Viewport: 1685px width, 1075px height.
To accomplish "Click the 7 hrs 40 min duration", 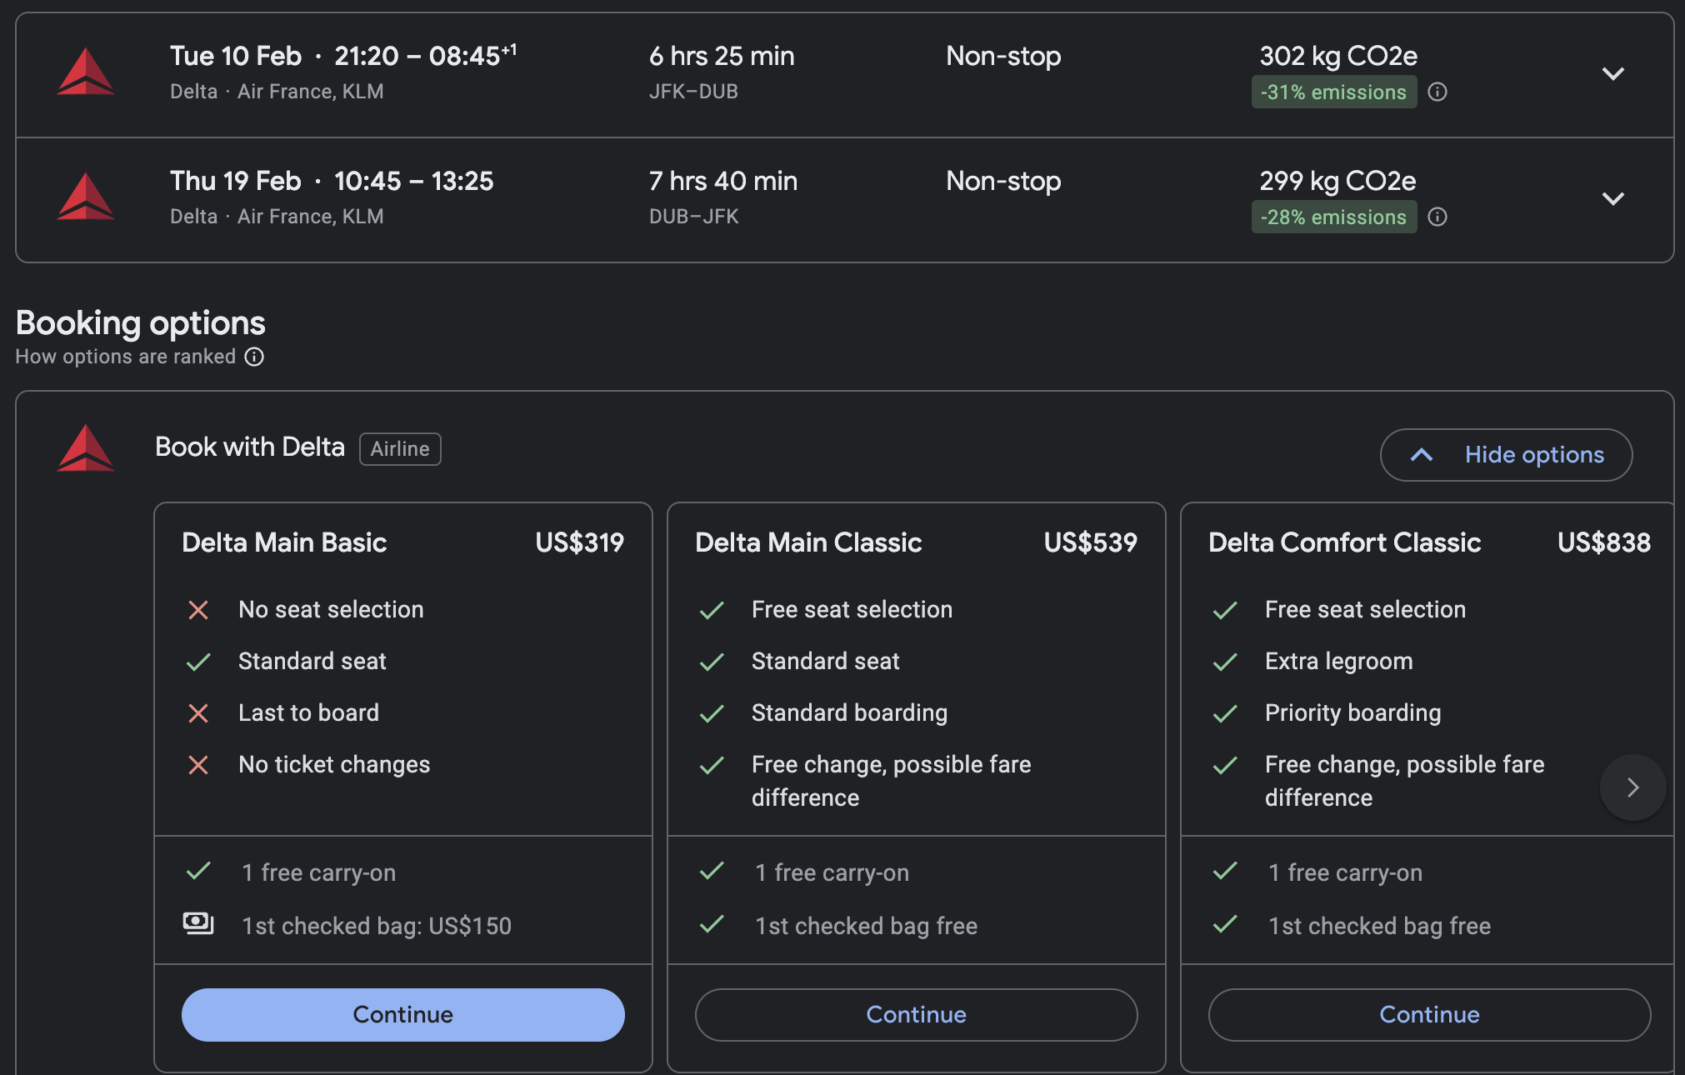I will click(x=723, y=181).
